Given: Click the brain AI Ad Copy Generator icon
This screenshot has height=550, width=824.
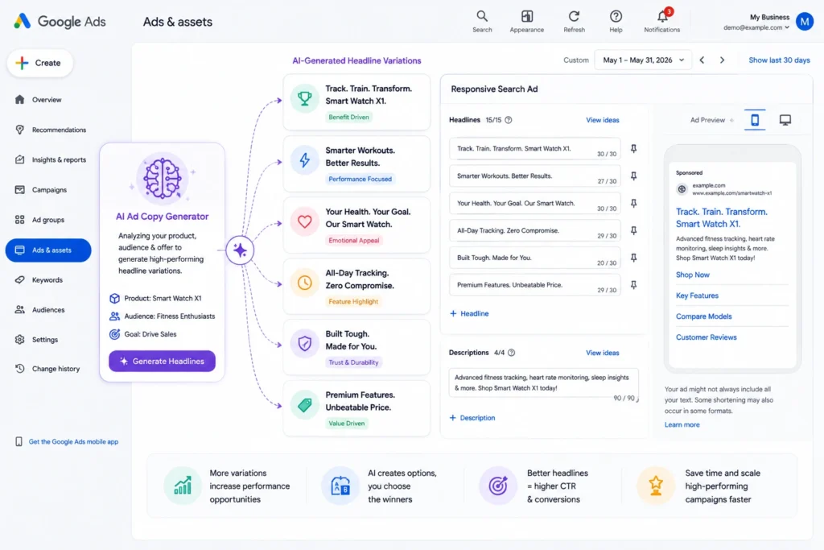Looking at the screenshot, I should (x=163, y=178).
